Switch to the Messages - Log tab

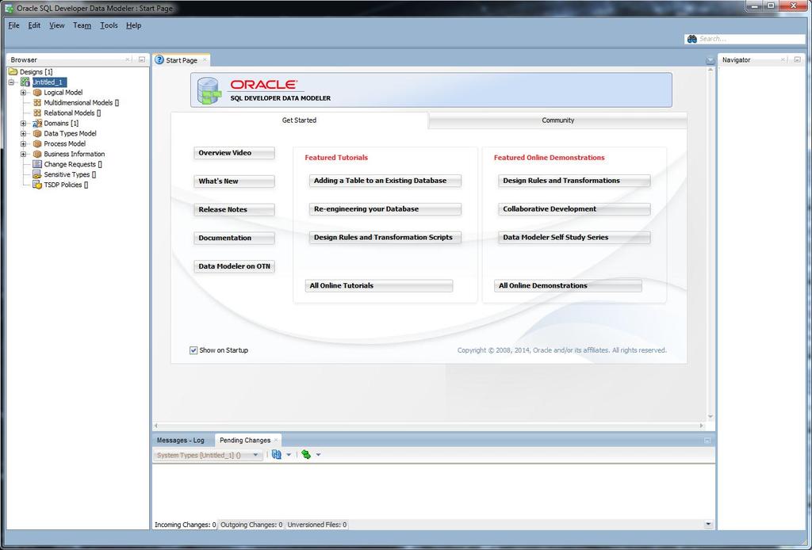[181, 441]
